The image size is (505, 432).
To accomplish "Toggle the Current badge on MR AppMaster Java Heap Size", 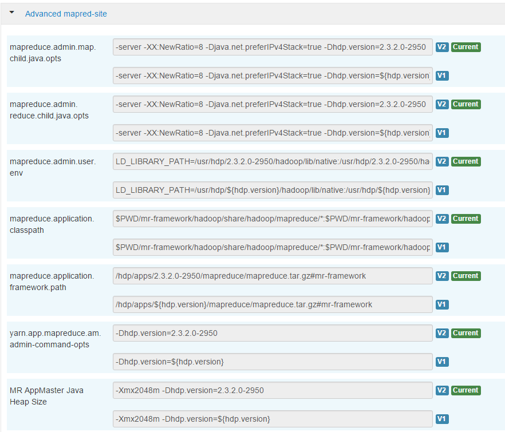I will coord(465,390).
